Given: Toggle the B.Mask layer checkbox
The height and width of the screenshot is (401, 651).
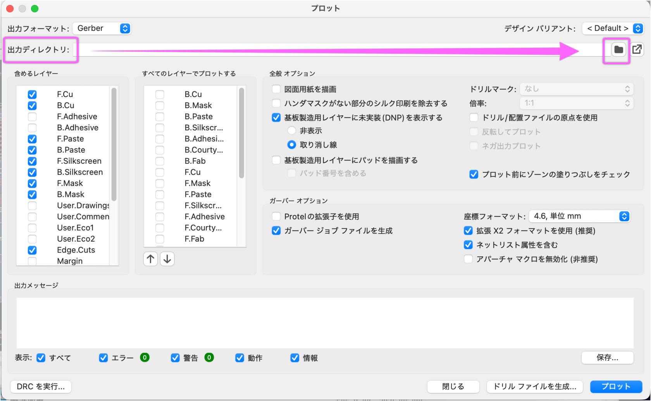Looking at the screenshot, I should (x=32, y=195).
